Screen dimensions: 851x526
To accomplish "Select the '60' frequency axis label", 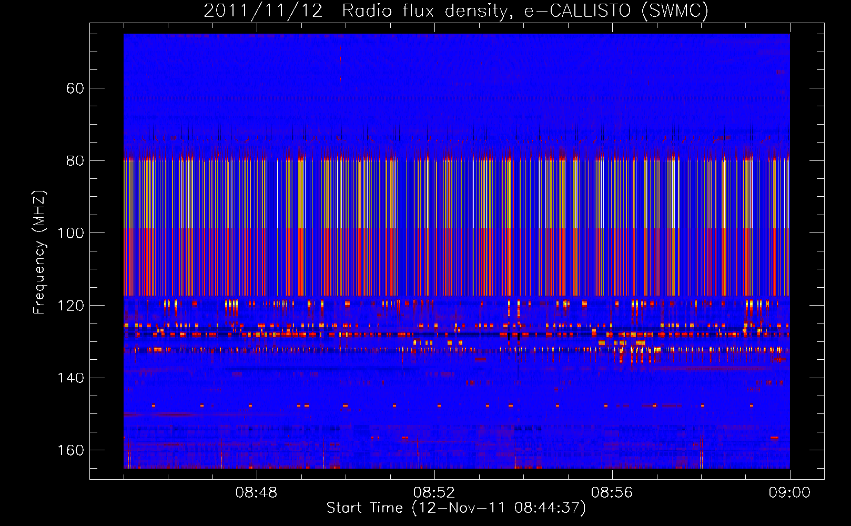I will point(75,88).
